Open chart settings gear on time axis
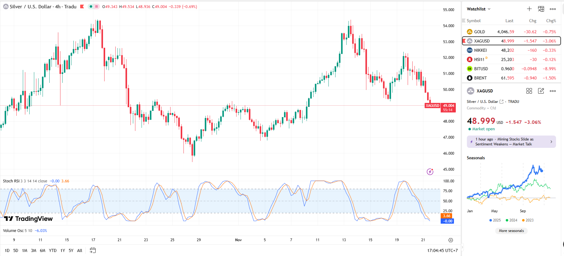 (451, 240)
